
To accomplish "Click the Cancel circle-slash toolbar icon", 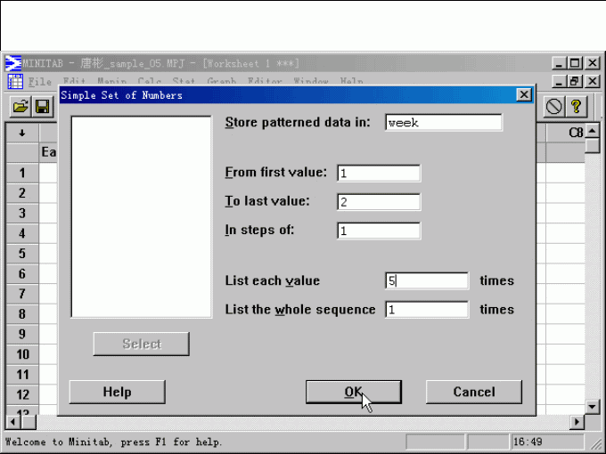I will point(553,107).
